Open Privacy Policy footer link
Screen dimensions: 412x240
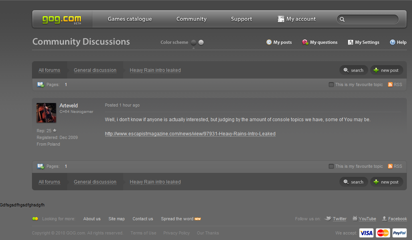pos(176,233)
